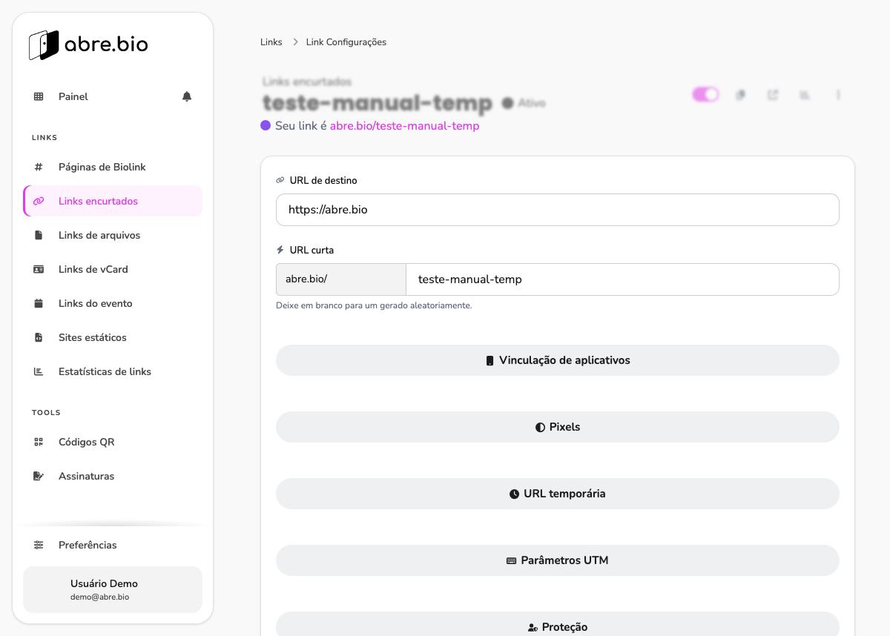Viewport: 890px width, 636px height.
Task: Click the demo@abre.bio email text
Action: tap(100, 597)
